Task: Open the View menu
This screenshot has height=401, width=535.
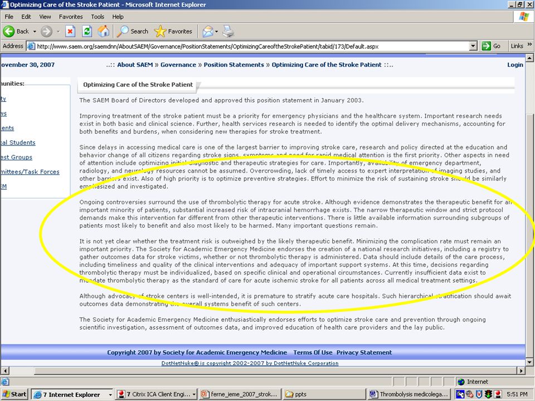Action: coord(45,17)
